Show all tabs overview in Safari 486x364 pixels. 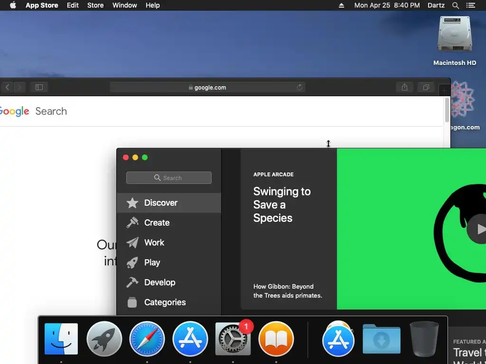tap(426, 87)
